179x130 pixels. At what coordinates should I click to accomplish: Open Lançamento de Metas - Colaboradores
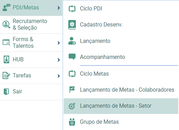[x=121, y=90]
